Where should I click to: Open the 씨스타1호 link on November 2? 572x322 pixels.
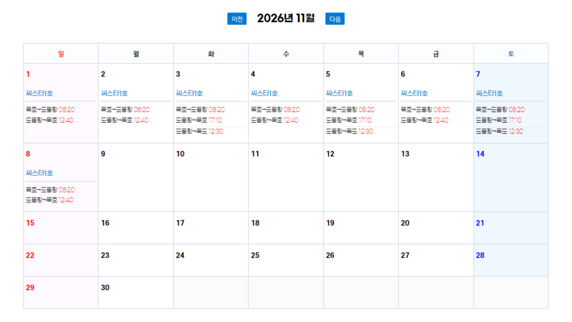tap(115, 93)
